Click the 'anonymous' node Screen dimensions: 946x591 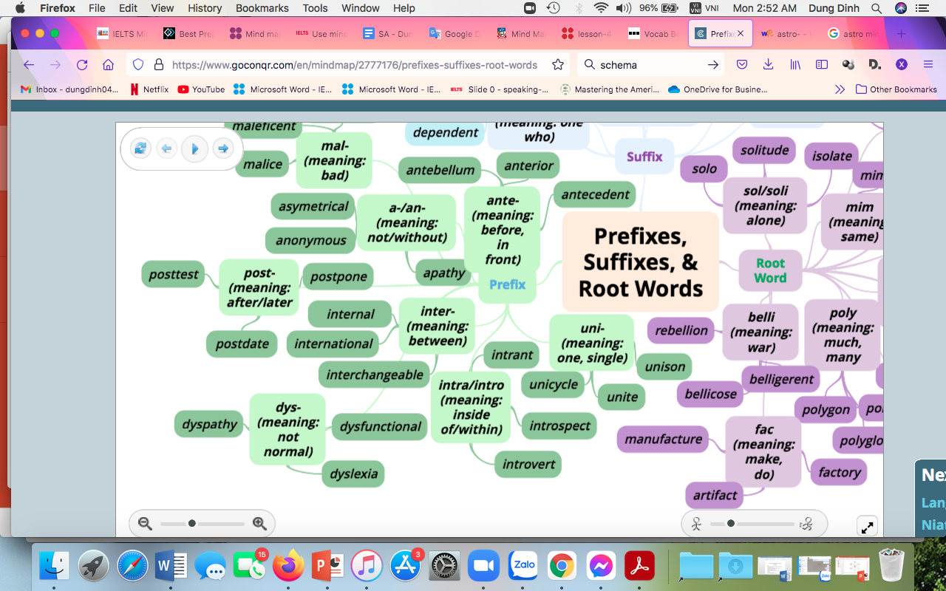pyautogui.click(x=310, y=240)
